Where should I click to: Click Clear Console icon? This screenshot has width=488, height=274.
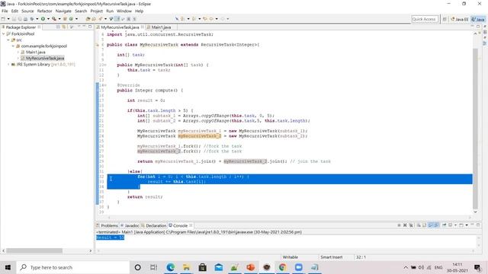[419, 225]
